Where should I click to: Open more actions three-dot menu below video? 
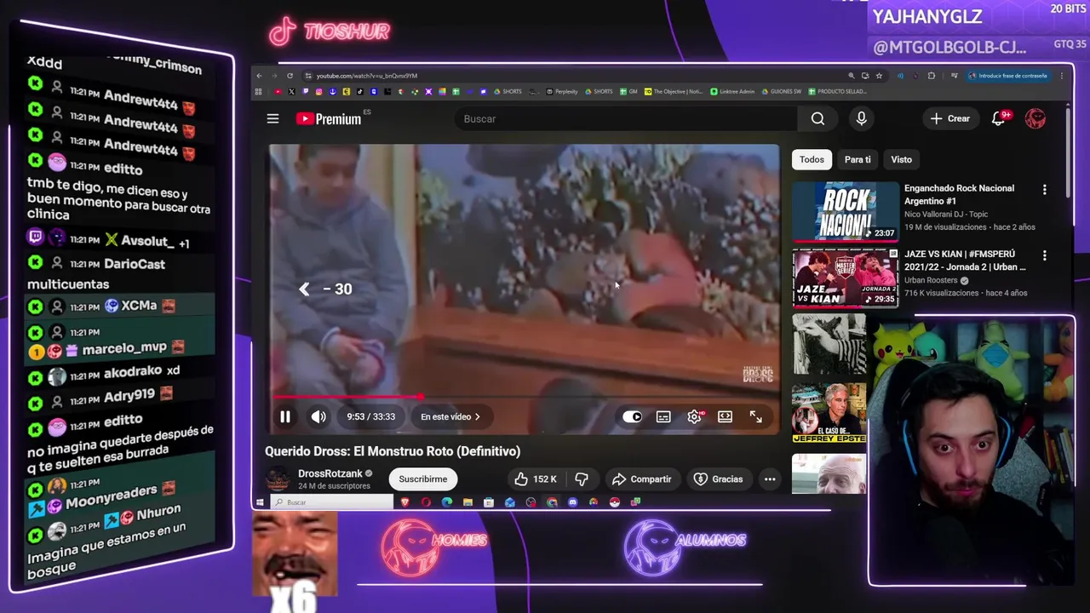[x=770, y=479]
